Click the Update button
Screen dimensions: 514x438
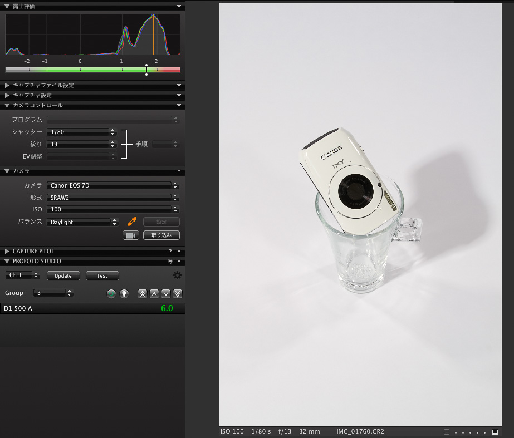63,276
